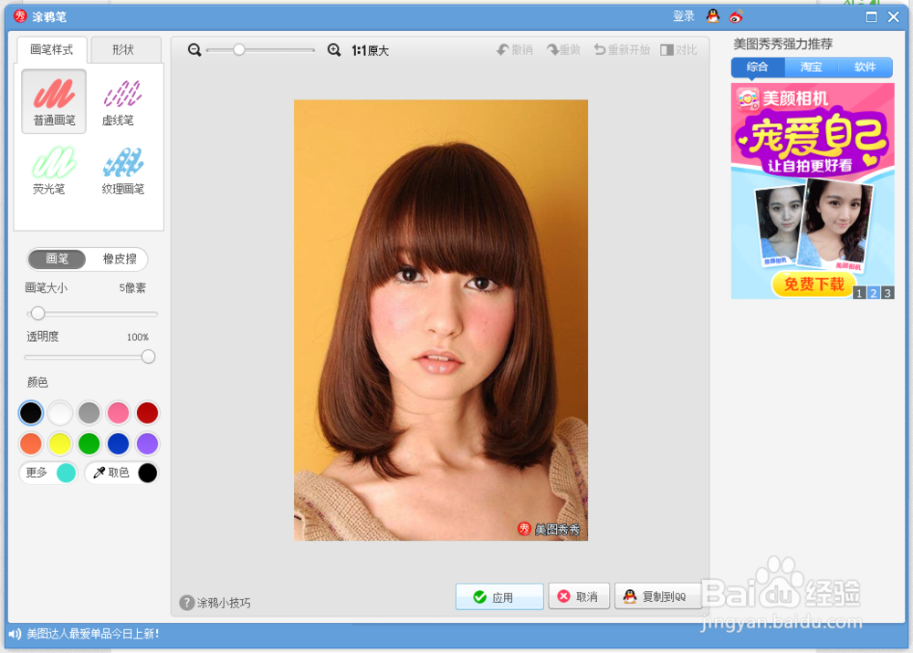
Task: Maximize the 涂鸦笔 window
Action: point(871,16)
